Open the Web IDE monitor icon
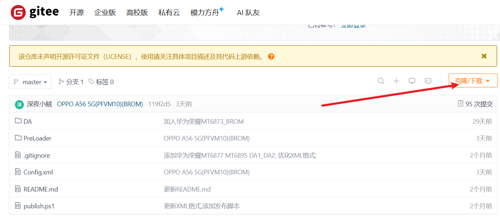This screenshot has height=224, width=500. pos(412,81)
